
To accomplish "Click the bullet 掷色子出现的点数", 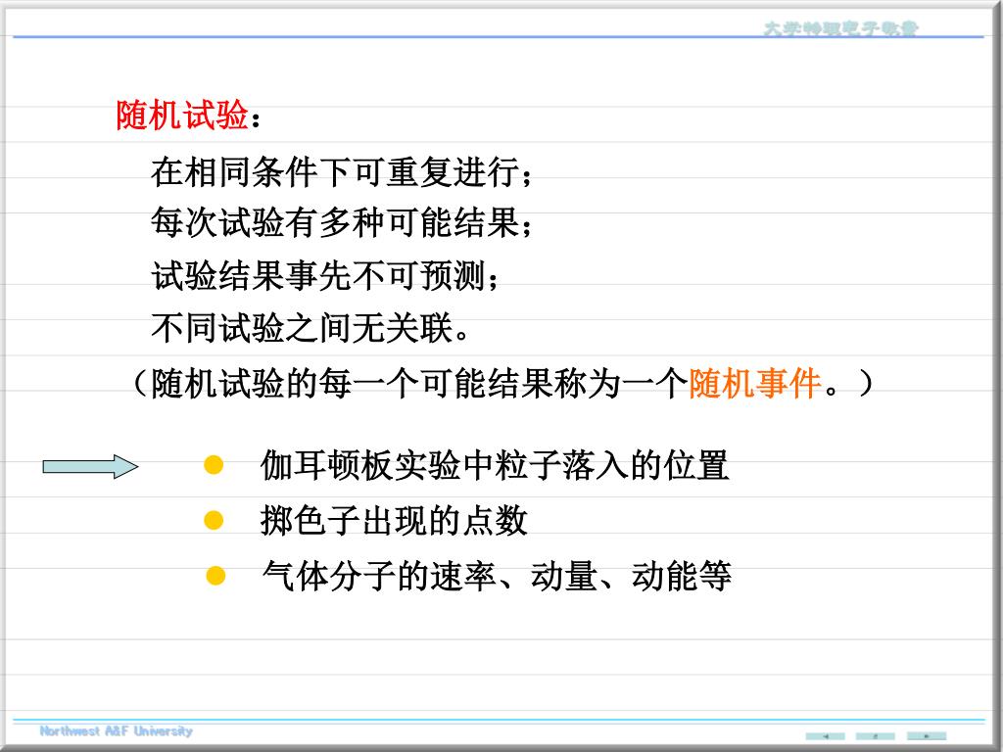I will [394, 520].
